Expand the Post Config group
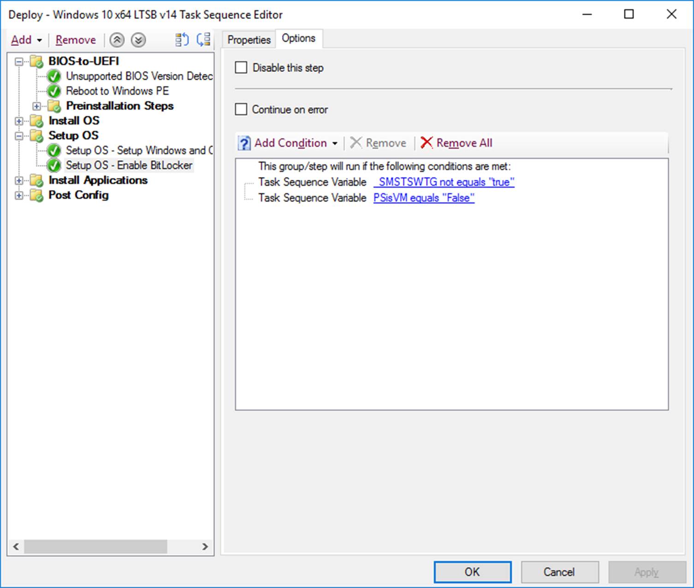 pyautogui.click(x=19, y=196)
